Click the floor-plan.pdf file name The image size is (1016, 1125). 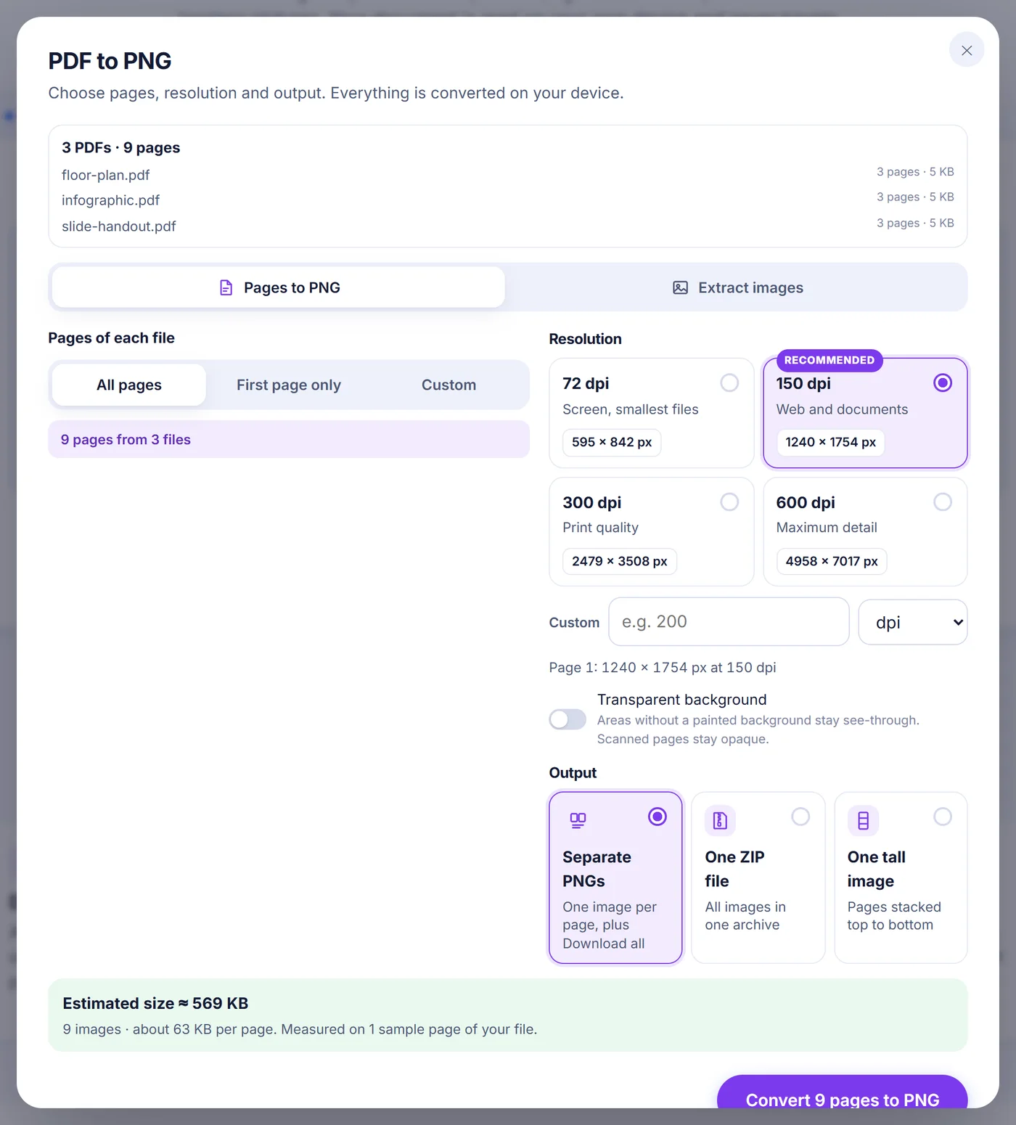(x=106, y=175)
